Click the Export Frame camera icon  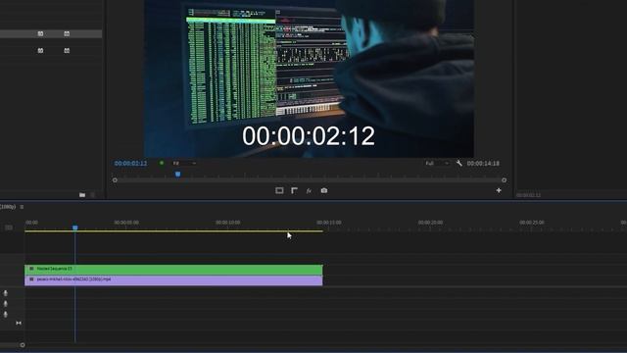[324, 190]
